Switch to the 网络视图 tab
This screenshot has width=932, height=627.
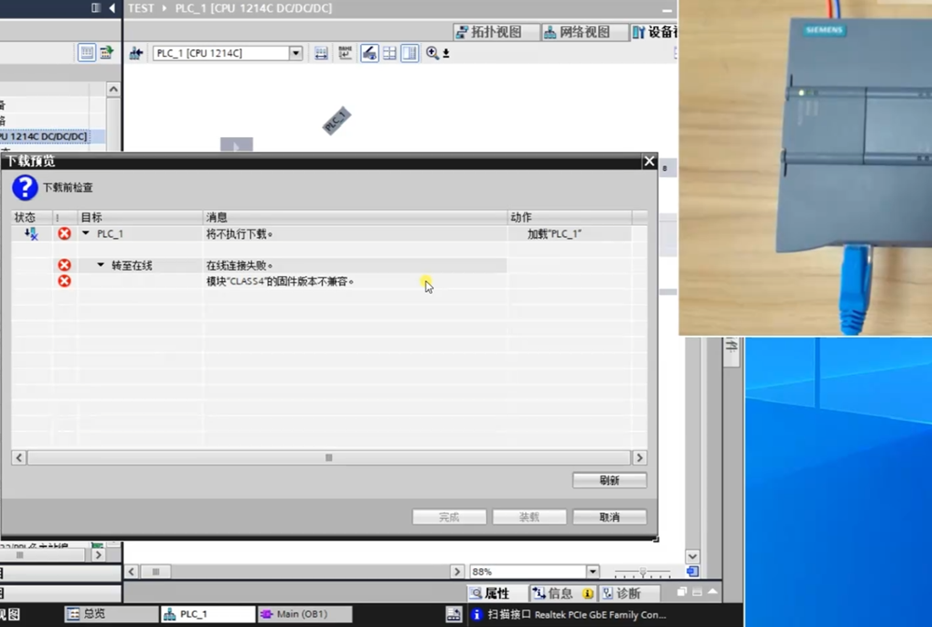pyautogui.click(x=577, y=33)
